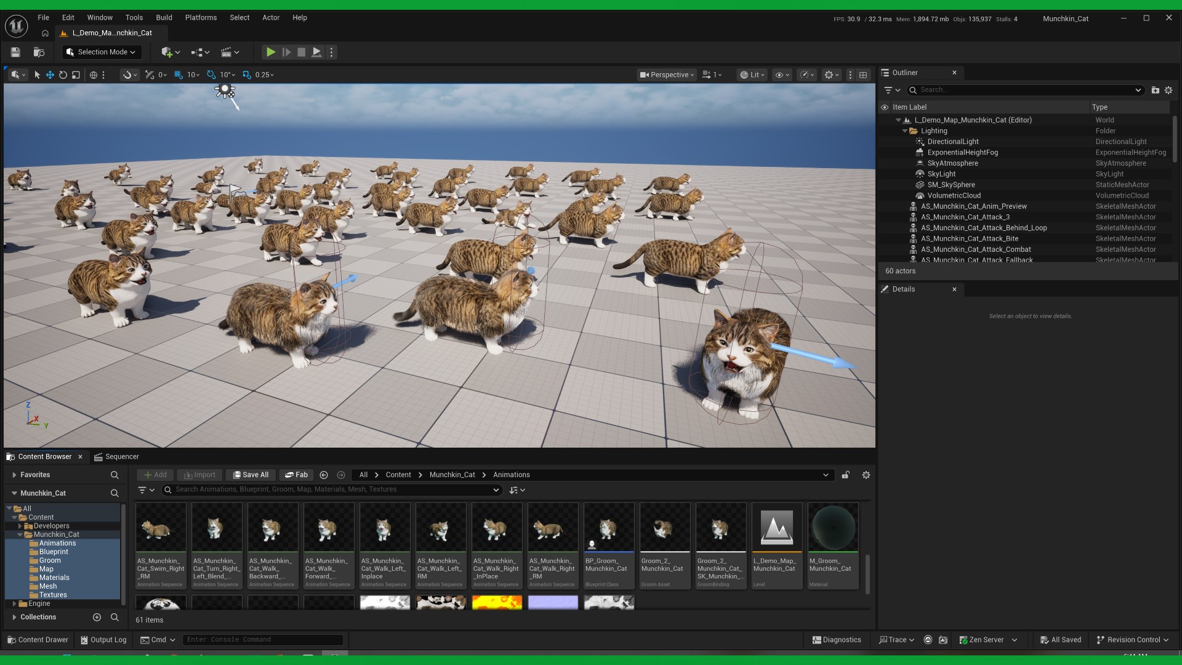Toggle surface snapping icon next to 0

(x=150, y=75)
